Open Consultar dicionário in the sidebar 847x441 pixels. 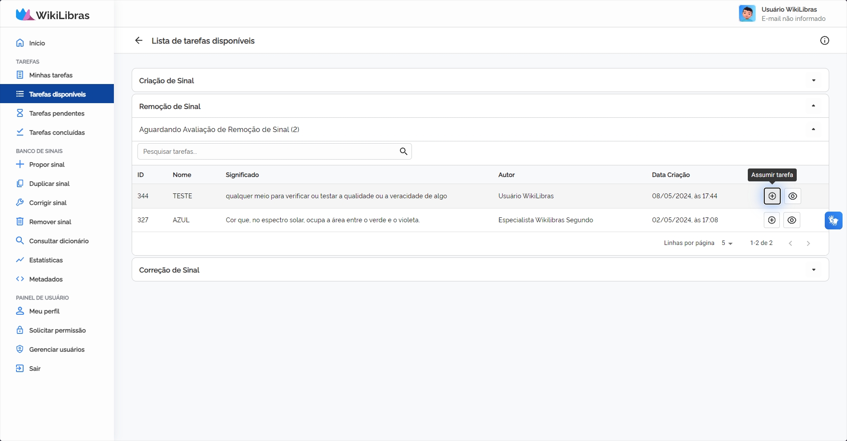[59, 241]
